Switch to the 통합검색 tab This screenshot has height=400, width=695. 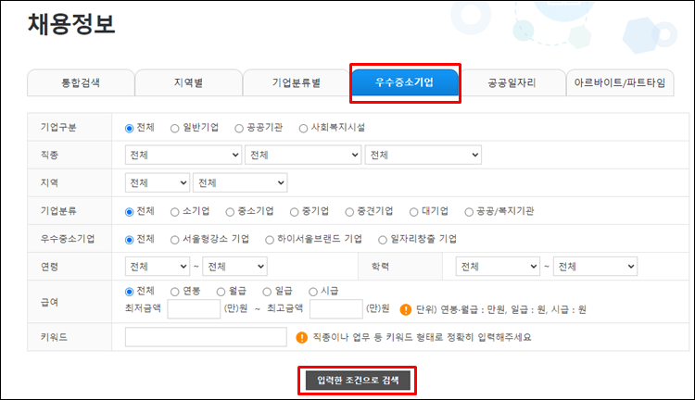pos(80,82)
